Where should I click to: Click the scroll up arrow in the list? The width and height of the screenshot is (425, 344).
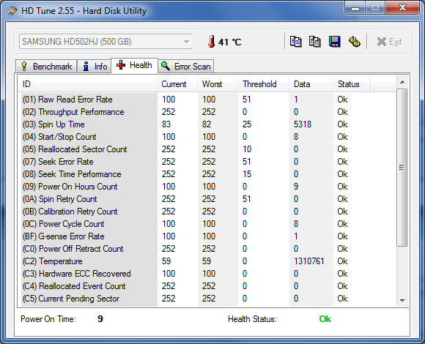pyautogui.click(x=402, y=82)
